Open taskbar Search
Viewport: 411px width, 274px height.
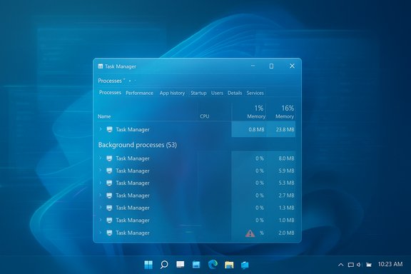[164, 265]
